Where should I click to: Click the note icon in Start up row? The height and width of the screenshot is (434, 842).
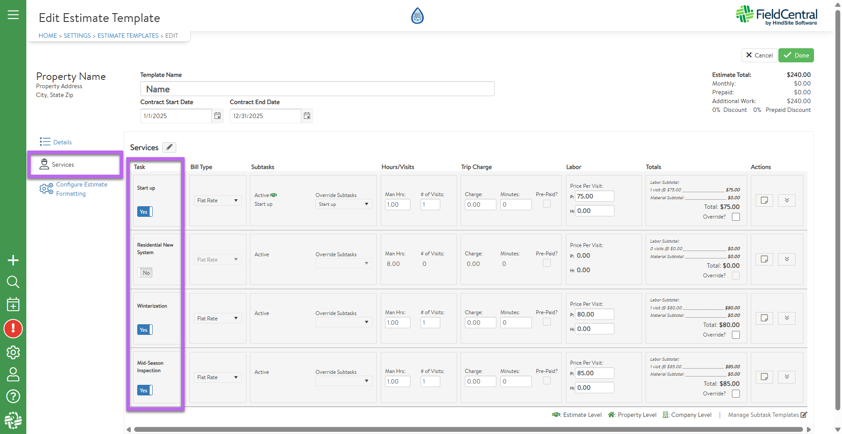[764, 201]
